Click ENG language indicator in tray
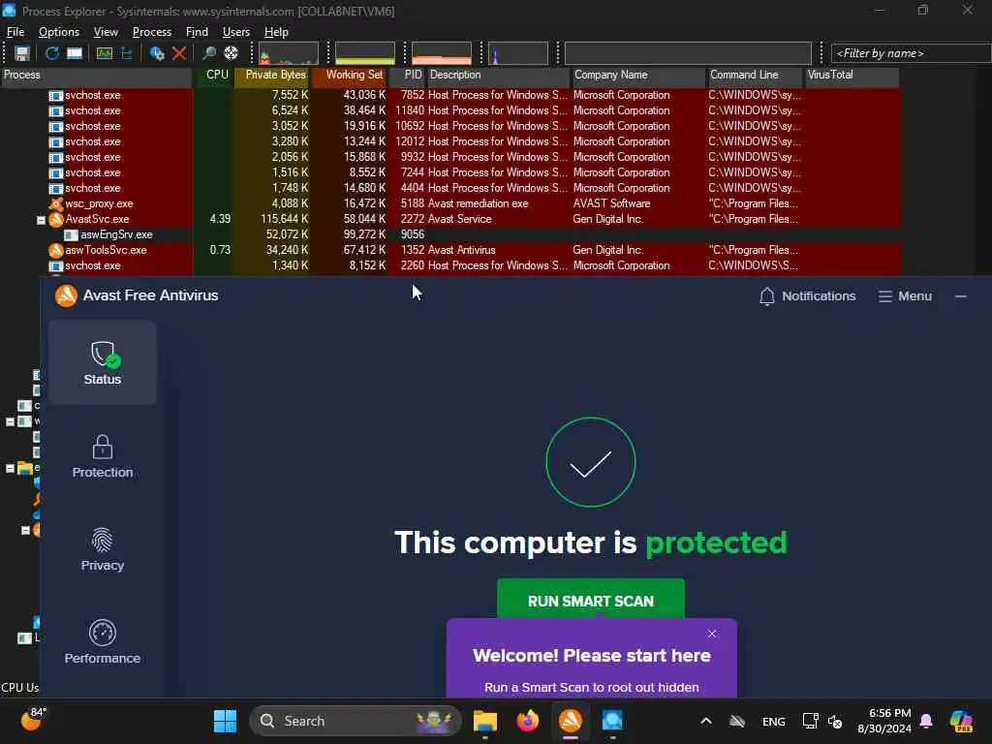 [x=773, y=721]
